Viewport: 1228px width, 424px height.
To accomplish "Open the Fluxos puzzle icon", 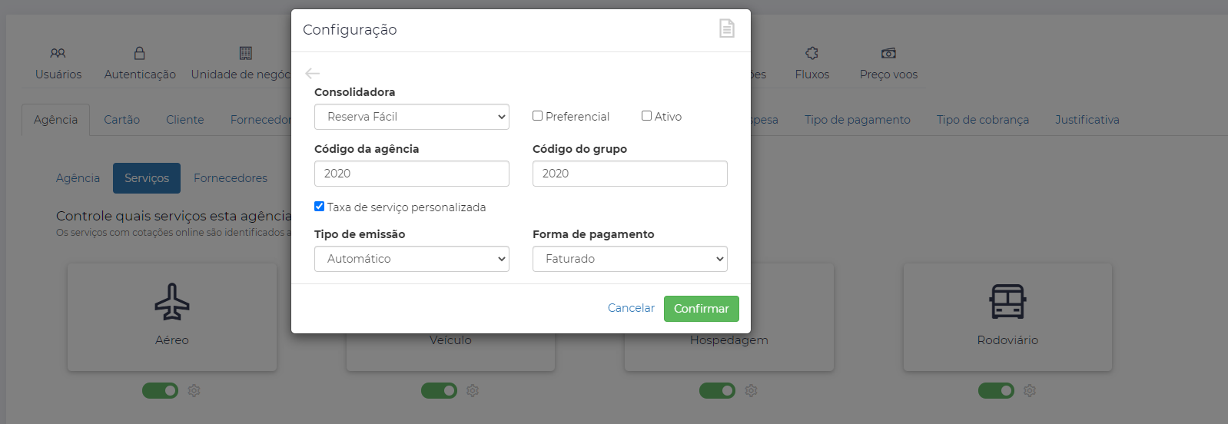I will coord(811,53).
